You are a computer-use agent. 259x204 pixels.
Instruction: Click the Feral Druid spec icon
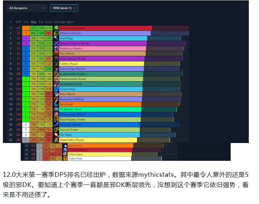(56, 104)
